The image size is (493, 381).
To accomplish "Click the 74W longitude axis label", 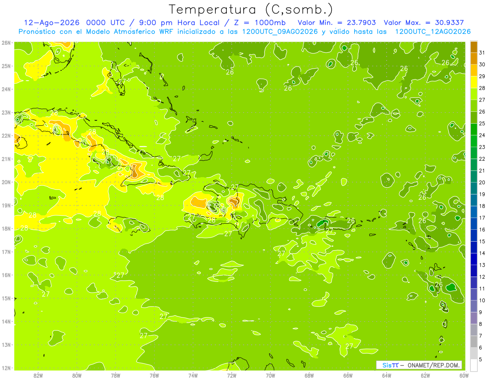I will click(x=193, y=375).
